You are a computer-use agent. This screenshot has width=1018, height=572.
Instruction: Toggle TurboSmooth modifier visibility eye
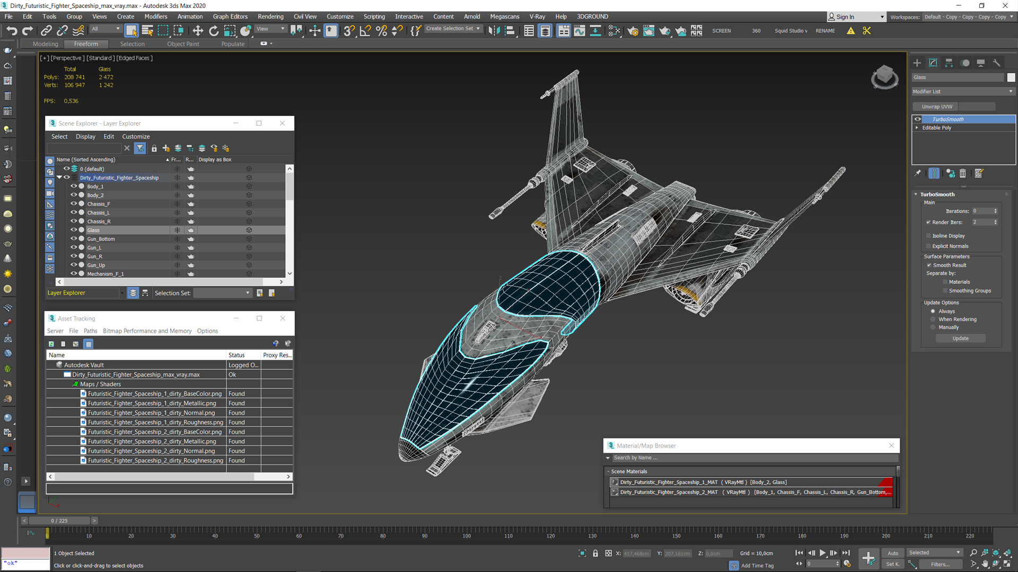pos(918,119)
